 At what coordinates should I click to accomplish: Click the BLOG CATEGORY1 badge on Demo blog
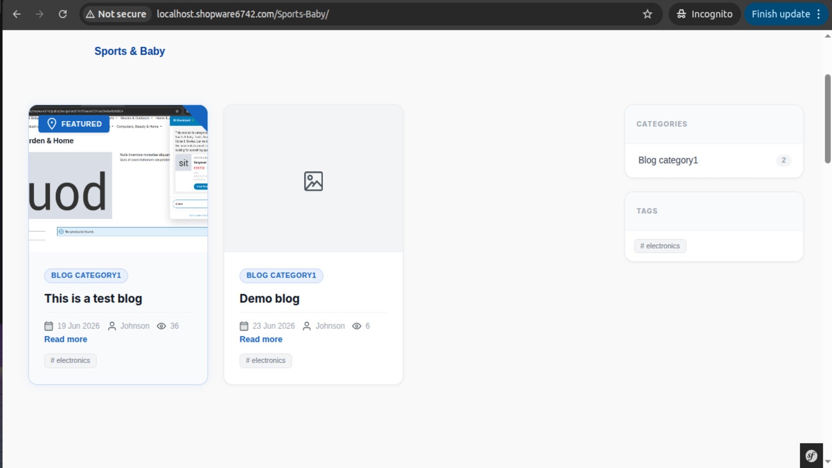(281, 275)
